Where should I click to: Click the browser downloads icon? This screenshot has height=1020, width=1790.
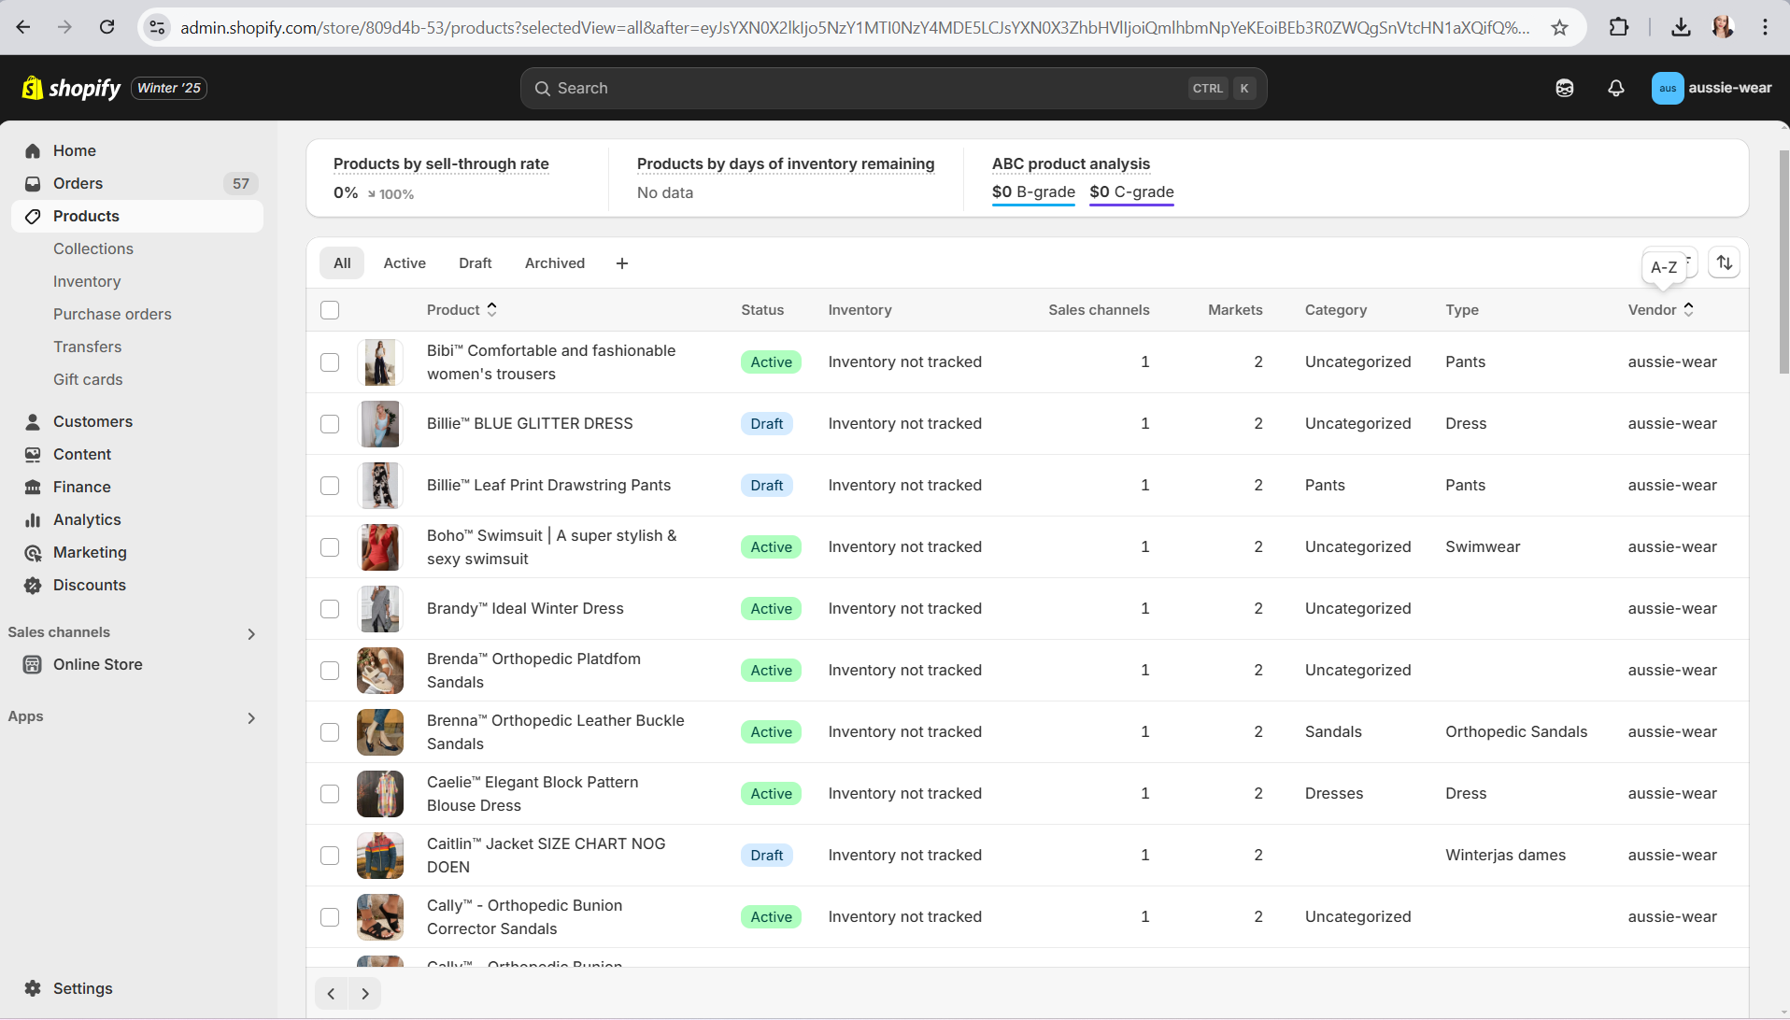coord(1681,27)
